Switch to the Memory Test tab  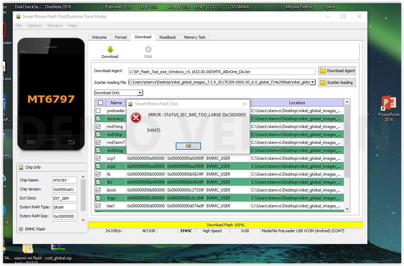click(x=194, y=37)
